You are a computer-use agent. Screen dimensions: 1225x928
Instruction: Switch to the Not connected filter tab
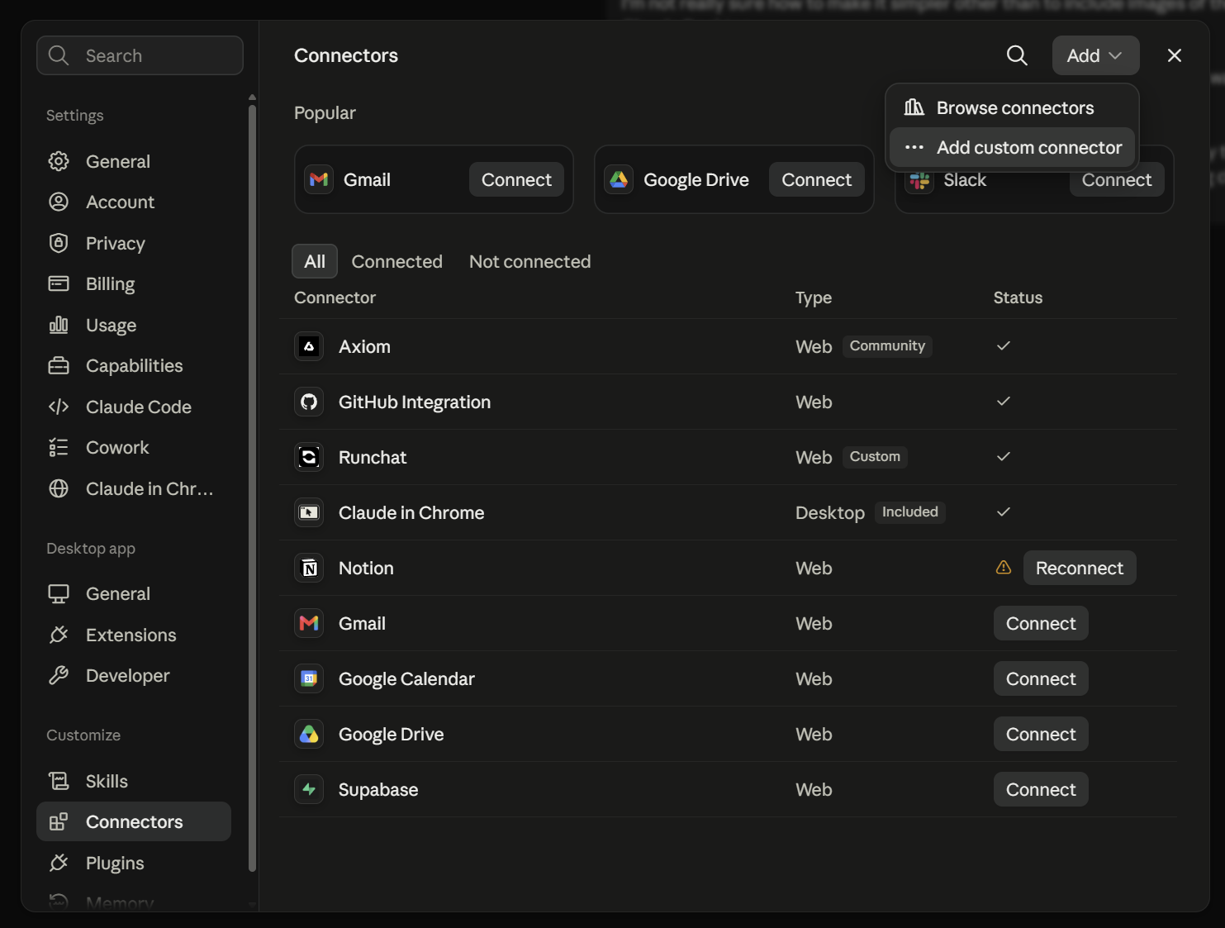point(529,261)
